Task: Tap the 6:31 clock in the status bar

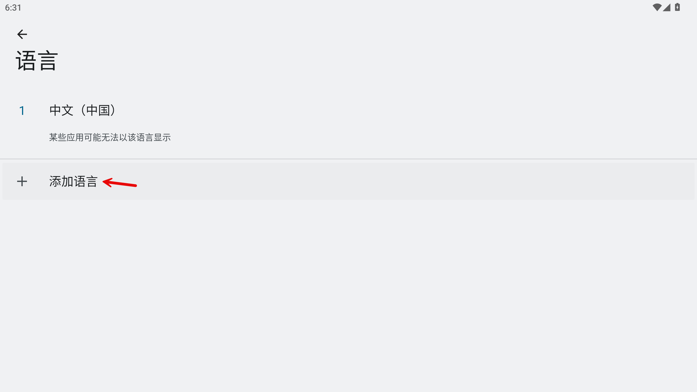Action: [x=13, y=8]
